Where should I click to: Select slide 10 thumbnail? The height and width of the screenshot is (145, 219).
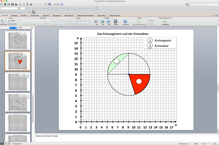(x=18, y=82)
